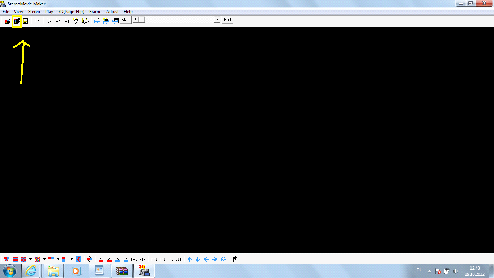Screen dimensions: 494x278
Task: Click the frame slider right arrow
Action: tap(217, 20)
